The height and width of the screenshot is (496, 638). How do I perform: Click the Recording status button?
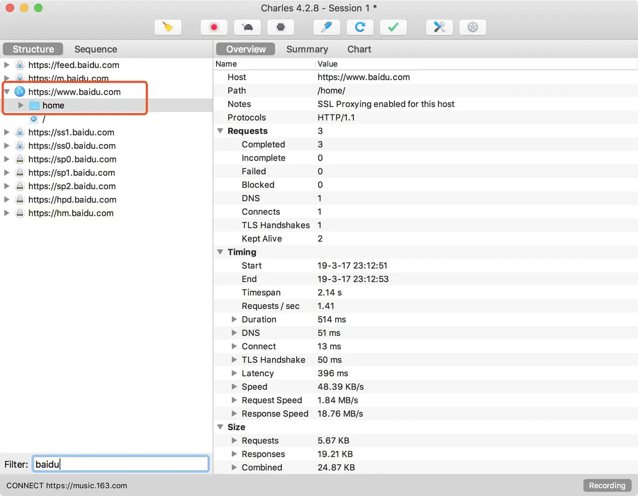pos(607,485)
